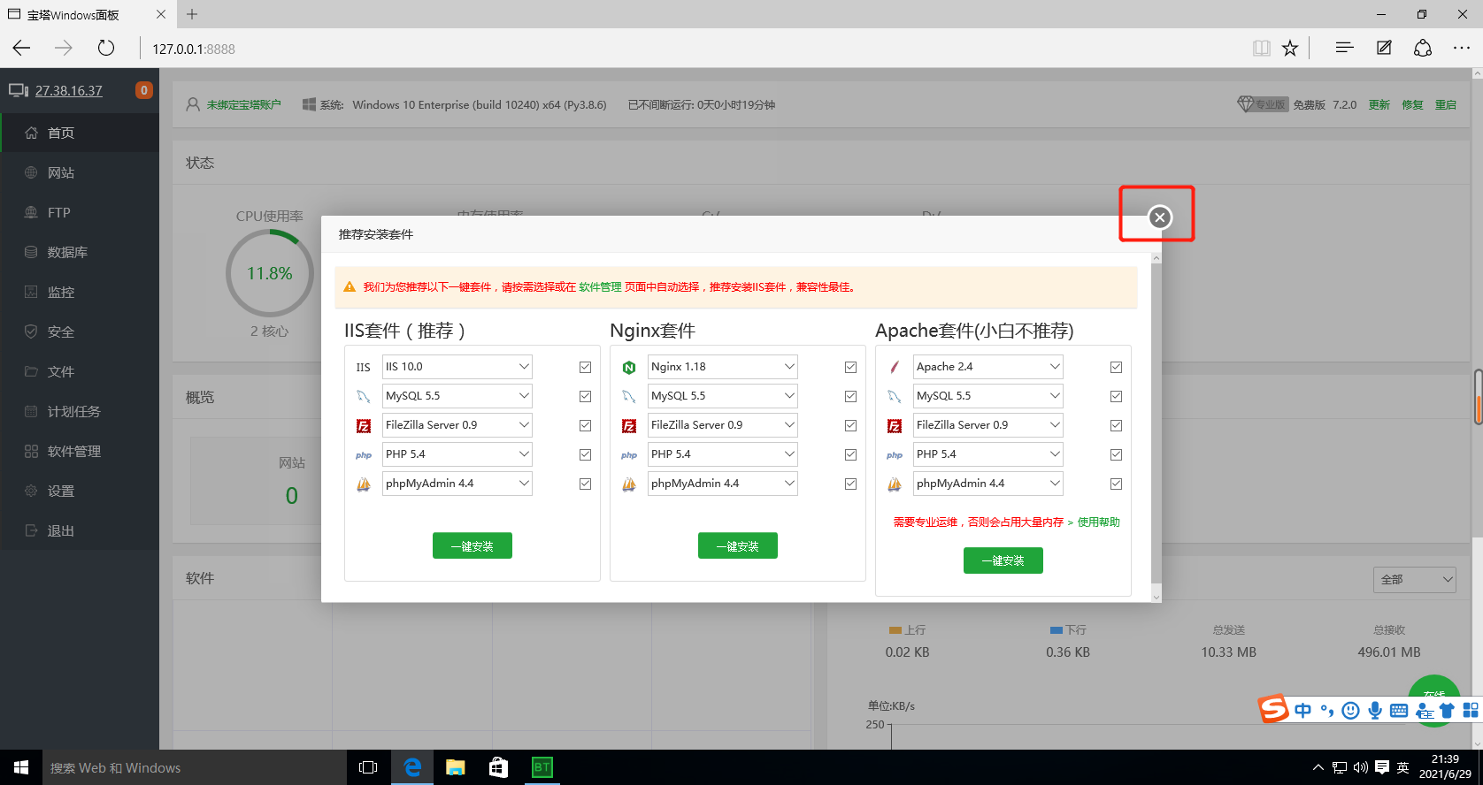Uncheck phpMyAdmin 4.4 in the IIS suite
This screenshot has height=785, width=1483.
point(585,484)
